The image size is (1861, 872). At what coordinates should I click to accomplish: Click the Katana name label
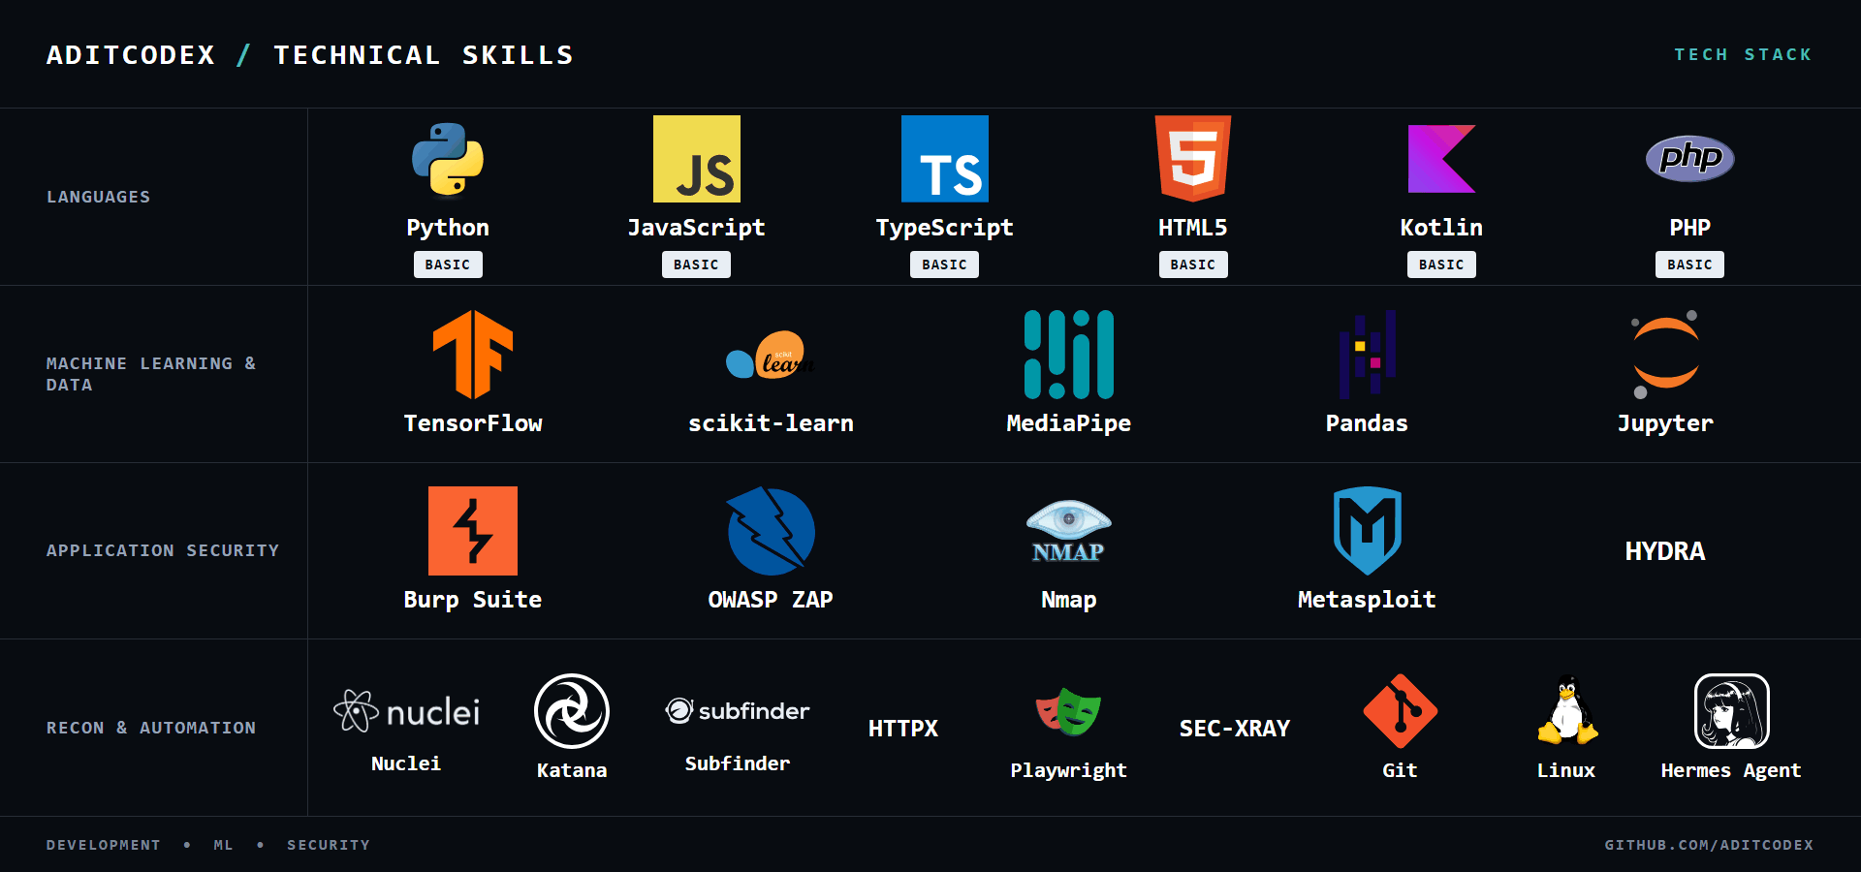[x=572, y=770]
